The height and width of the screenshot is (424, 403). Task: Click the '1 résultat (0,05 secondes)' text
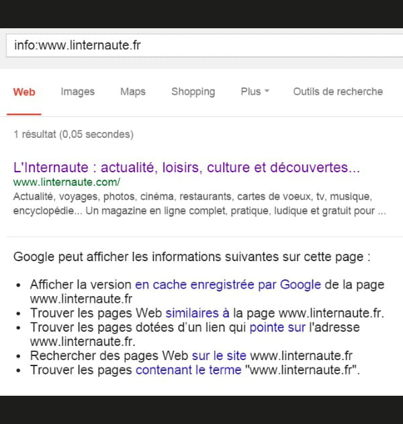73,135
